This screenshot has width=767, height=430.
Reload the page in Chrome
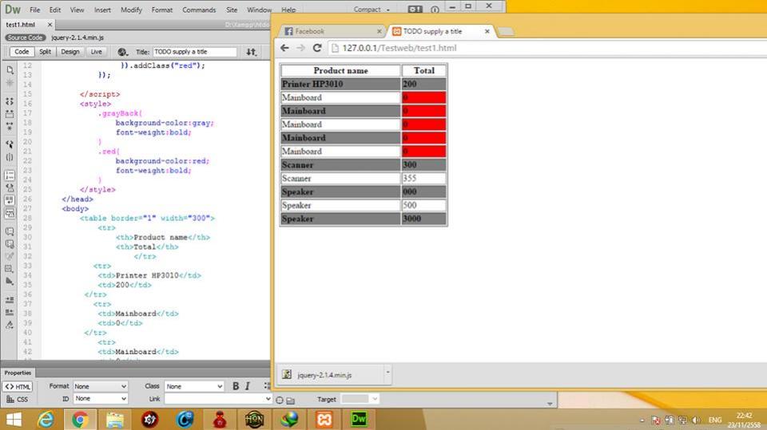(317, 48)
